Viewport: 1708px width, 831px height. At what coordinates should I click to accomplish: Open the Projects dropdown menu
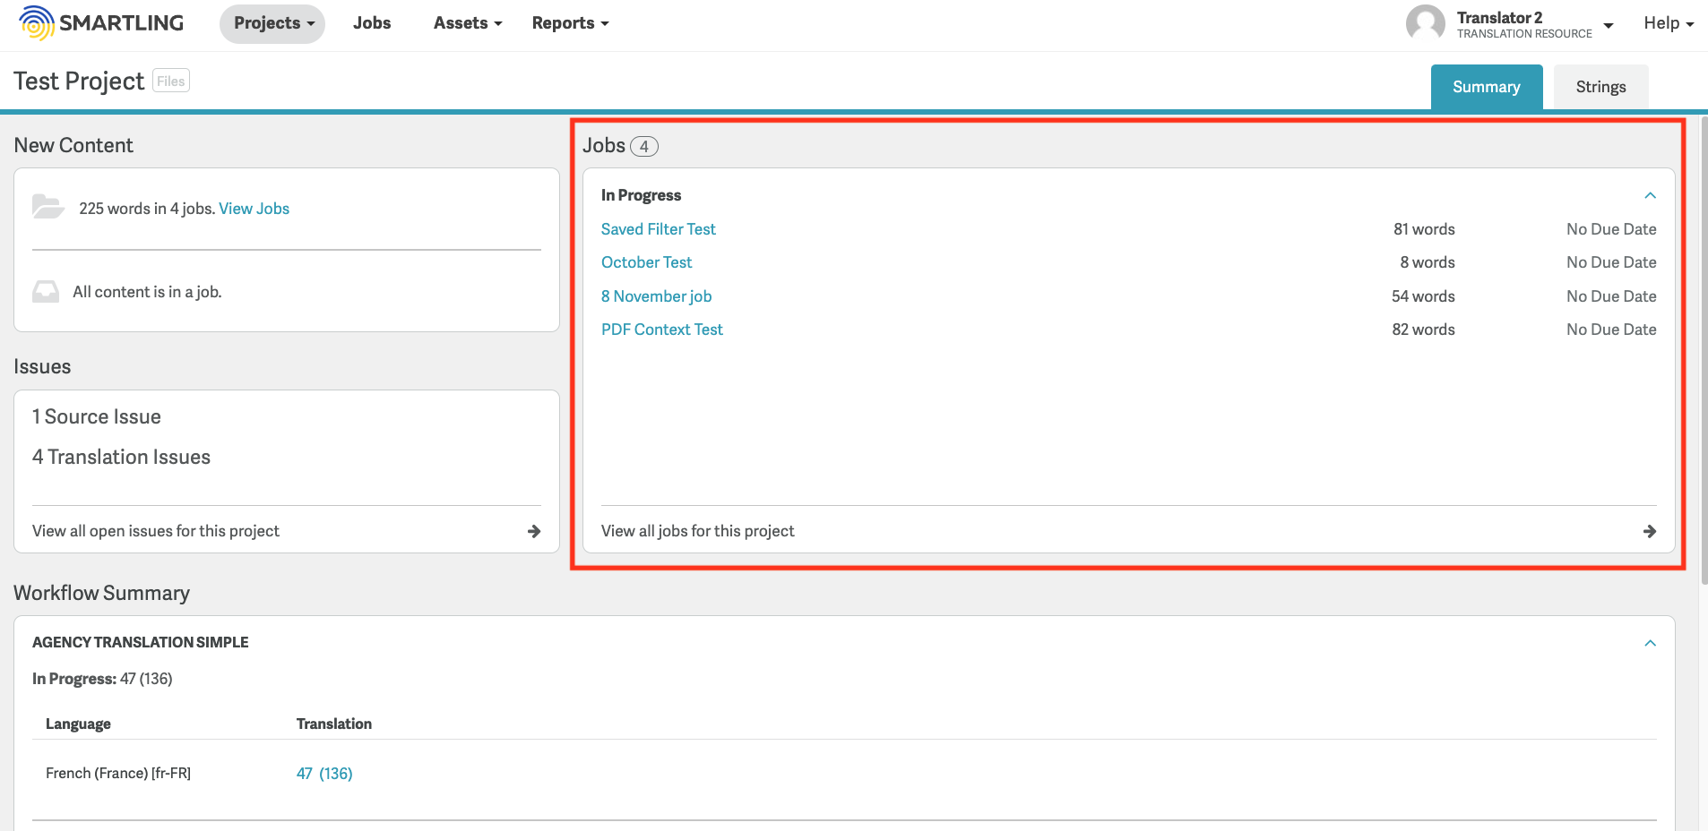click(x=272, y=23)
